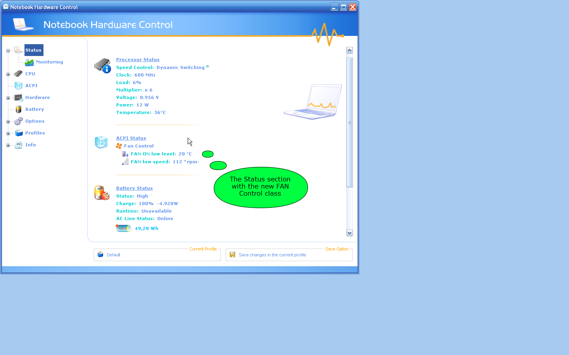Click the 100% battery charge gauge icon
The image size is (569, 355).
pos(123,228)
